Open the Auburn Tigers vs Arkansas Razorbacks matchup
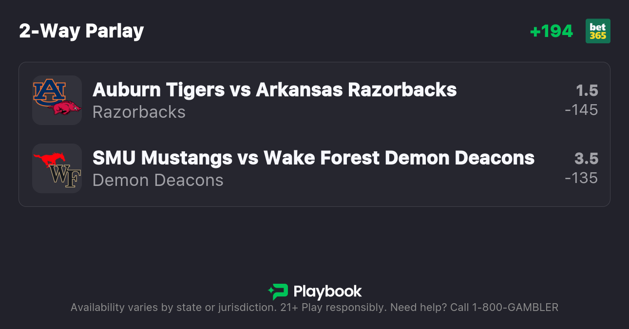 coord(274,90)
